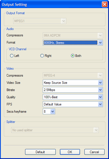Confirm settings with the OK button
This screenshot has width=109, height=159.
pyautogui.click(x=70, y=152)
